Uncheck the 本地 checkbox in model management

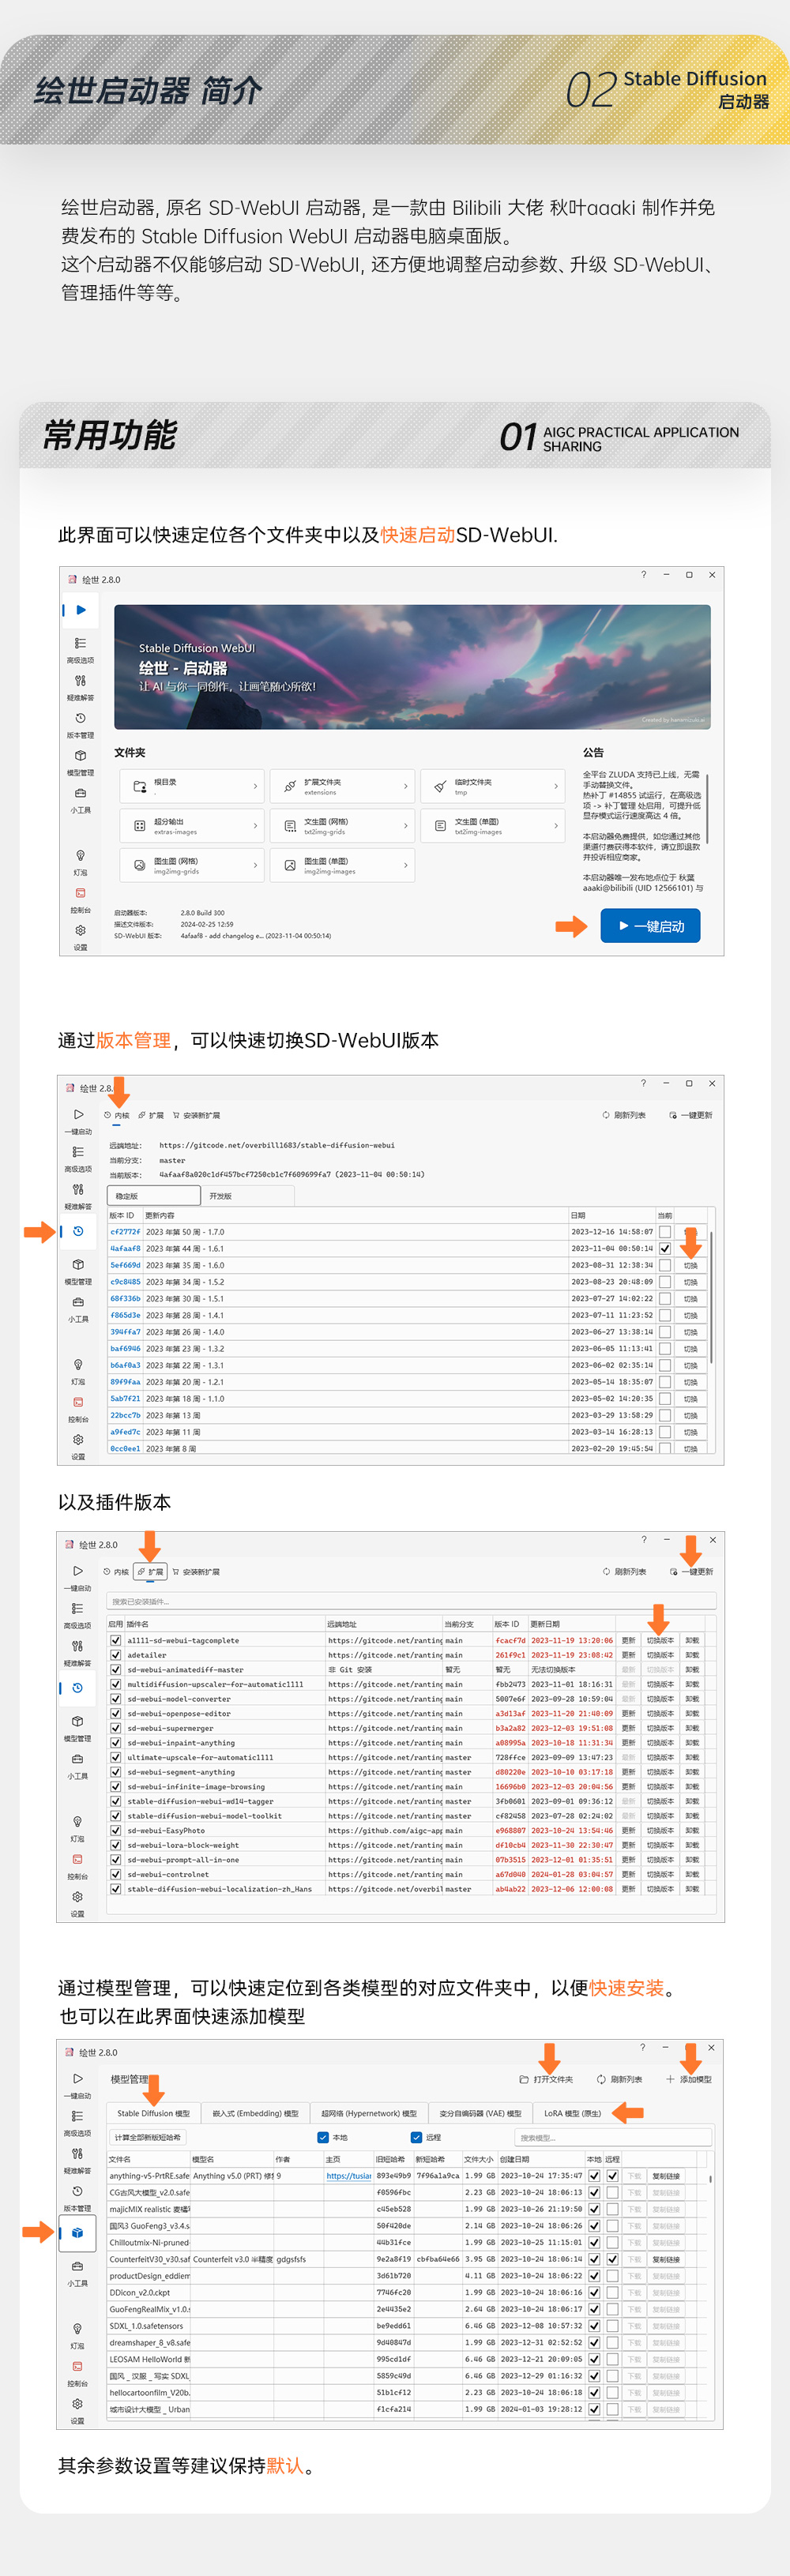pos(323,2137)
